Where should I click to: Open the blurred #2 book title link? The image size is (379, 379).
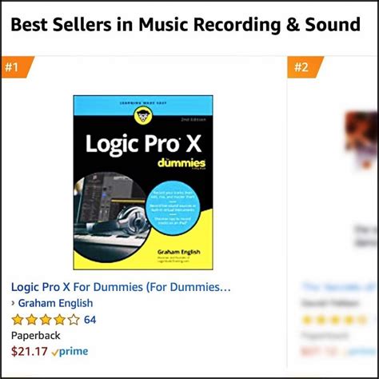click(x=340, y=287)
